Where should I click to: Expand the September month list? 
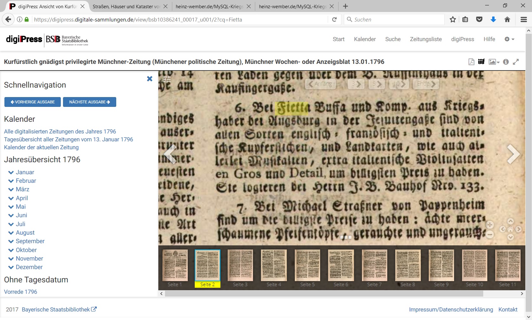(30, 241)
